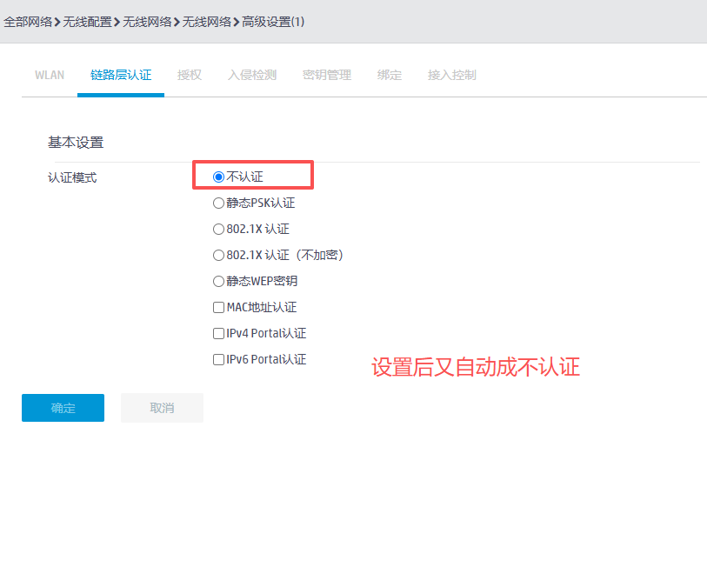The height and width of the screenshot is (567, 707).
Task: Open the 密钥管理 tab
Action: pos(327,75)
